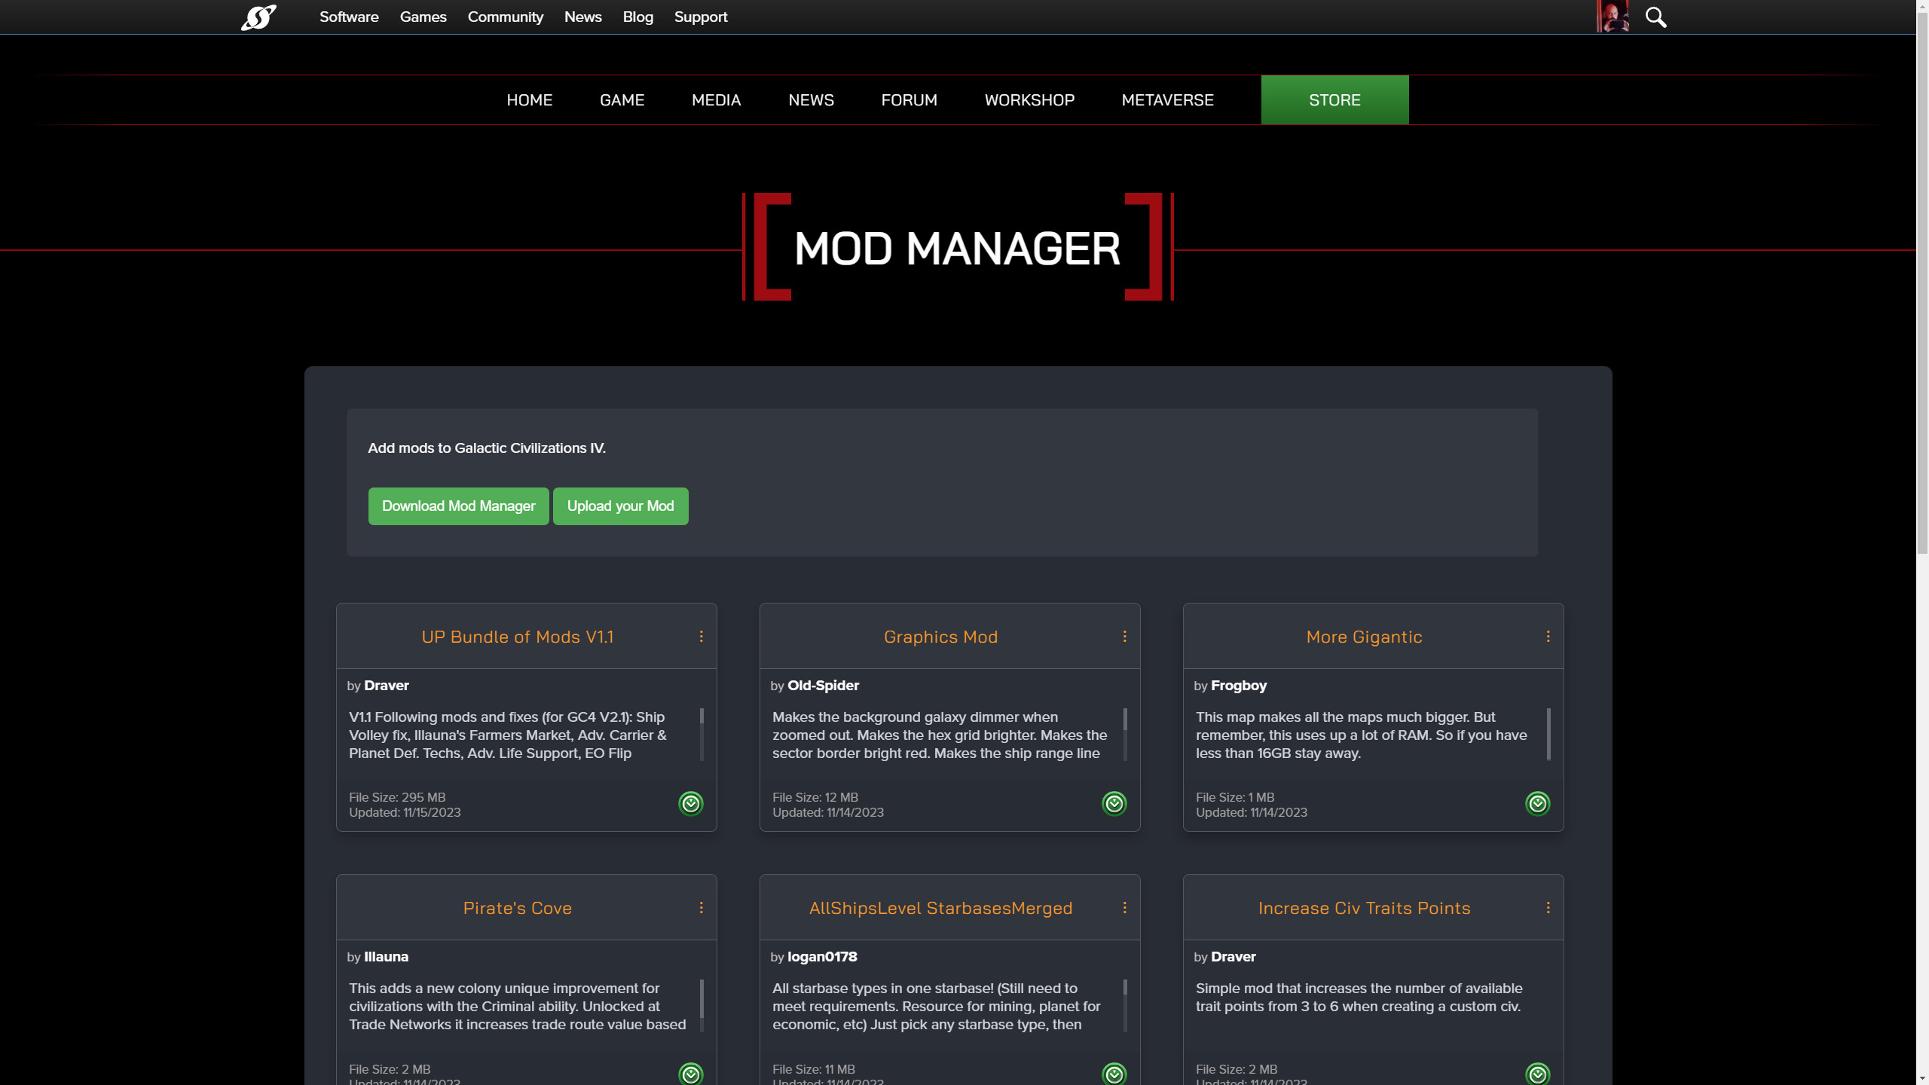Click More Gigantic green download icon
The height and width of the screenshot is (1085, 1929).
1537,803
